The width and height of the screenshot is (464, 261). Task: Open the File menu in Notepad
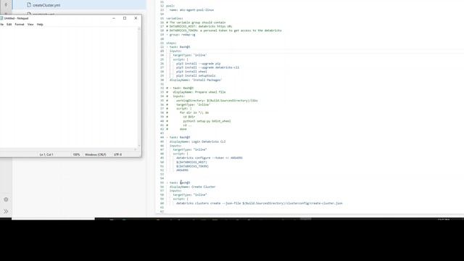coord(1,25)
